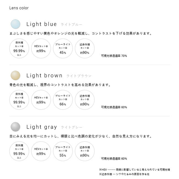
Task: Click near-infrared cut 90% badge under Light brown
Action: (x=85, y=100)
